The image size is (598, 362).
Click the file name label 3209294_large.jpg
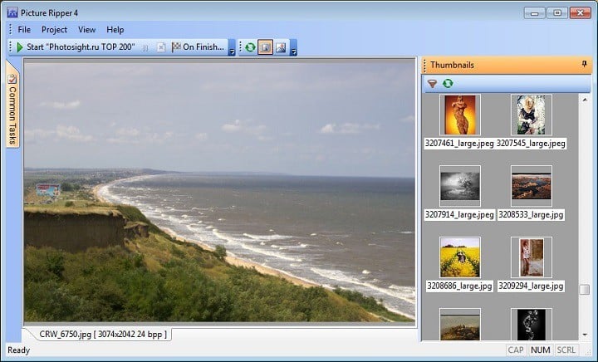531,286
